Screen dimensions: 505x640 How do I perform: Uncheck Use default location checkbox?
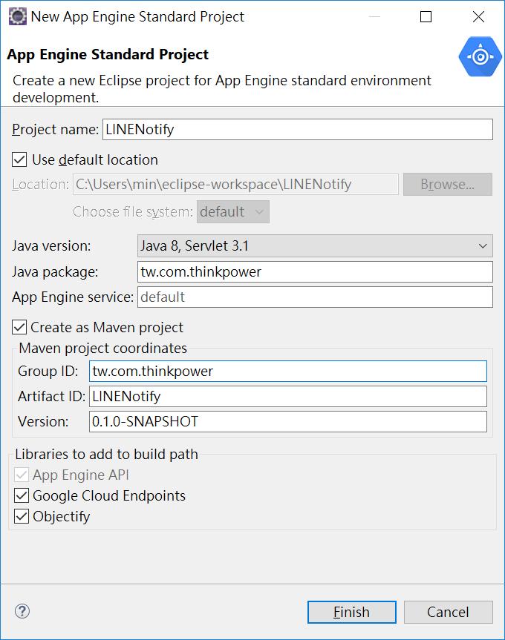coord(19,159)
